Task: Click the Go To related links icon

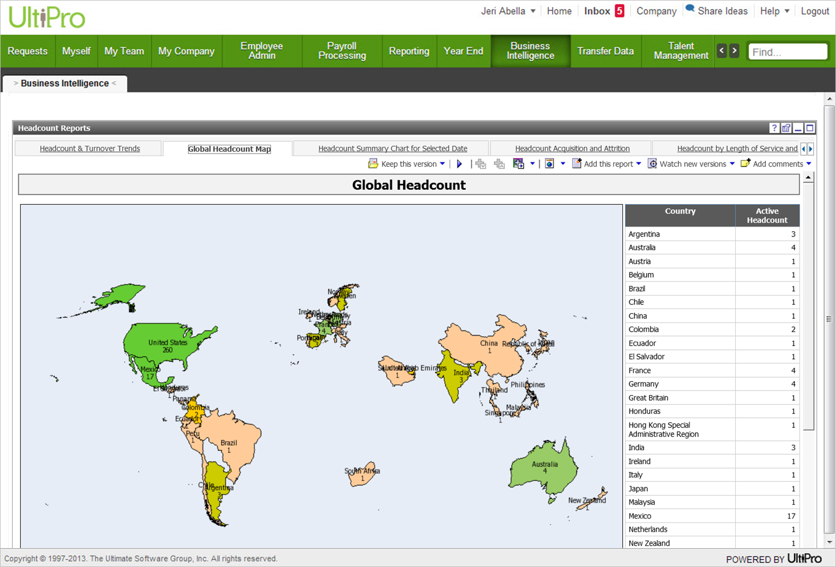Action: pyautogui.click(x=518, y=164)
